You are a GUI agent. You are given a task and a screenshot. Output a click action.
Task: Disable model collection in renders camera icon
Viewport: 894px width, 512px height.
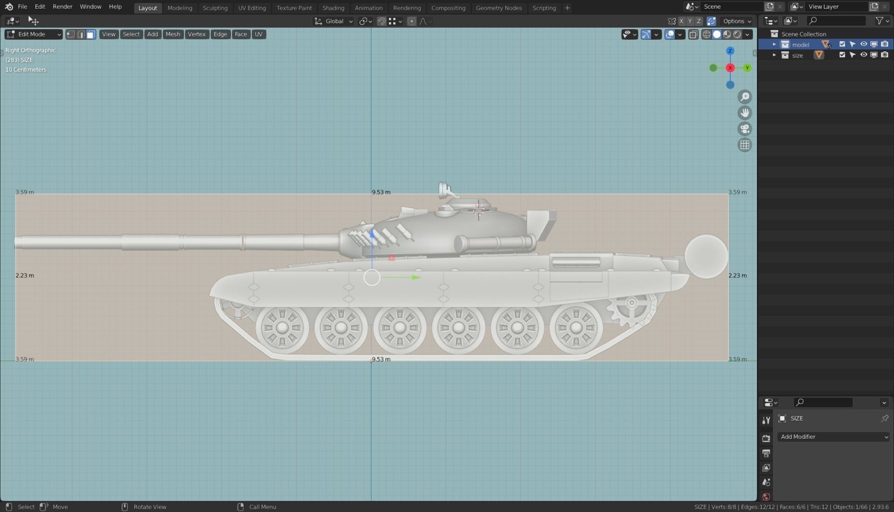tap(885, 45)
